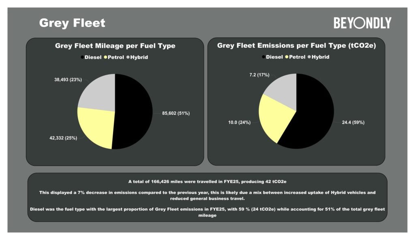Click the black Diesel legend dot in Mileage chart
415x240 pixels.
point(82,57)
